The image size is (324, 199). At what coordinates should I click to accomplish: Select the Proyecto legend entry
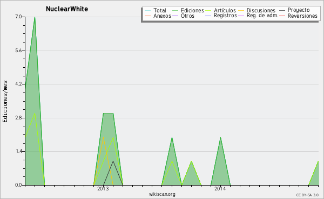pos(294,10)
